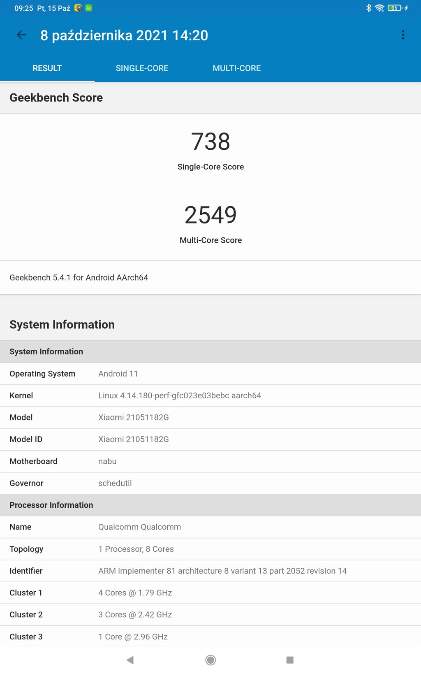421x674 pixels.
Task: Tap the battery indicator showing 36
Action: (395, 8)
